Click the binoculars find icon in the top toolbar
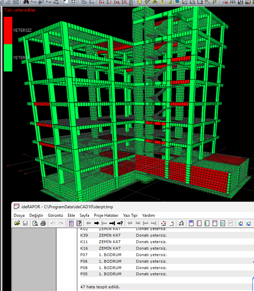254x291 pixels. [x=26, y=2]
